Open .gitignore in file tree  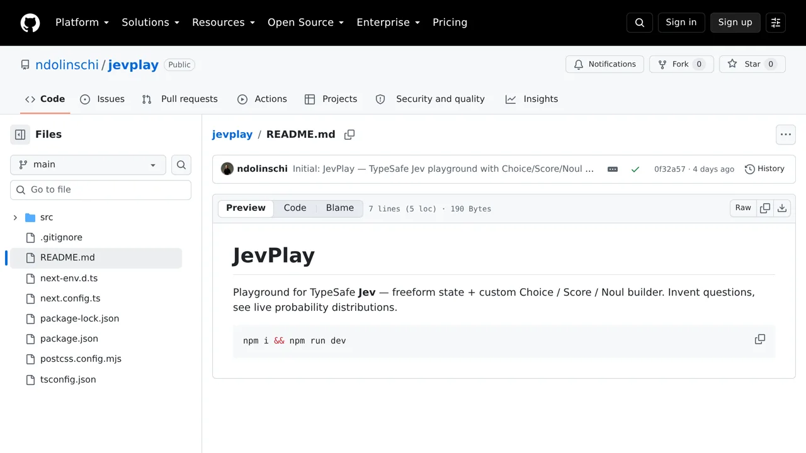pos(61,238)
